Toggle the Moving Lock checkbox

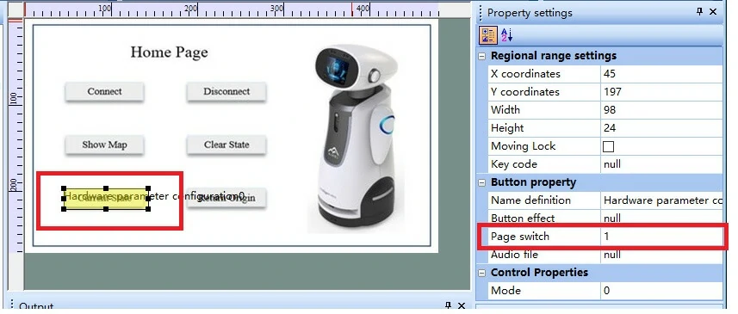608,146
